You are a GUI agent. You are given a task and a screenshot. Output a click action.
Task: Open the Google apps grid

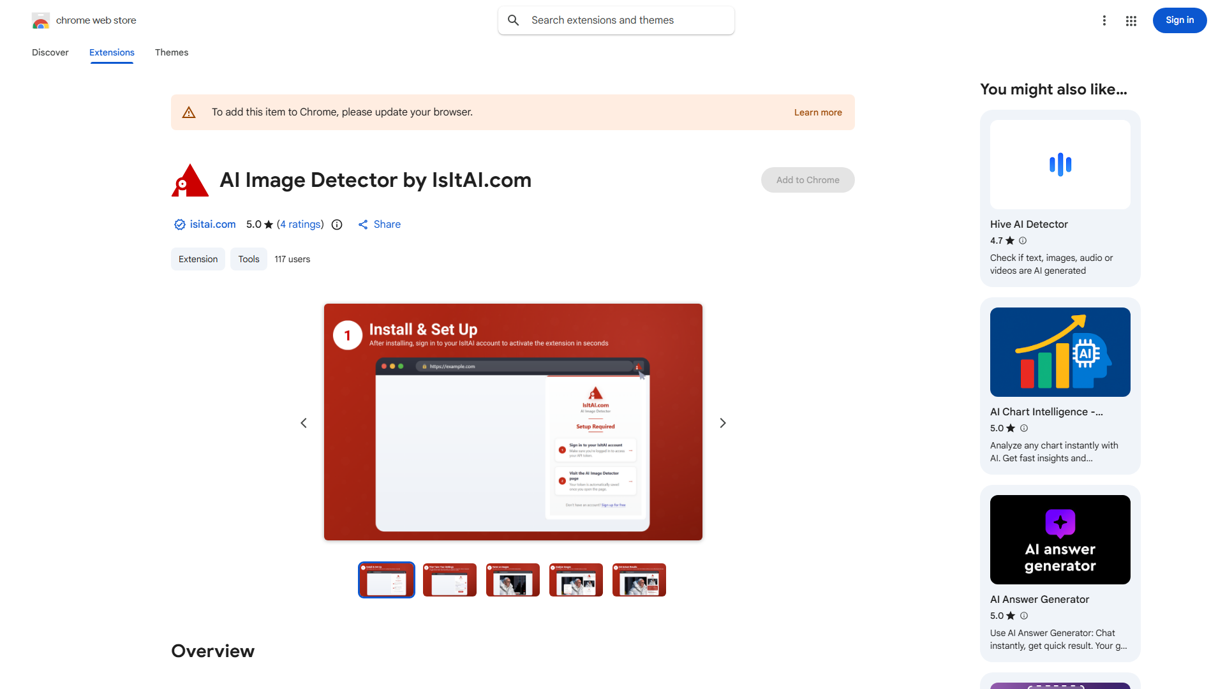point(1131,20)
